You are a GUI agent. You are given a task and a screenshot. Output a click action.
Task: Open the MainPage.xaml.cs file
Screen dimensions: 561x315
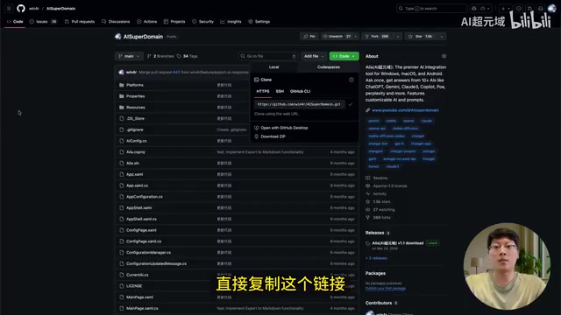coord(142,308)
